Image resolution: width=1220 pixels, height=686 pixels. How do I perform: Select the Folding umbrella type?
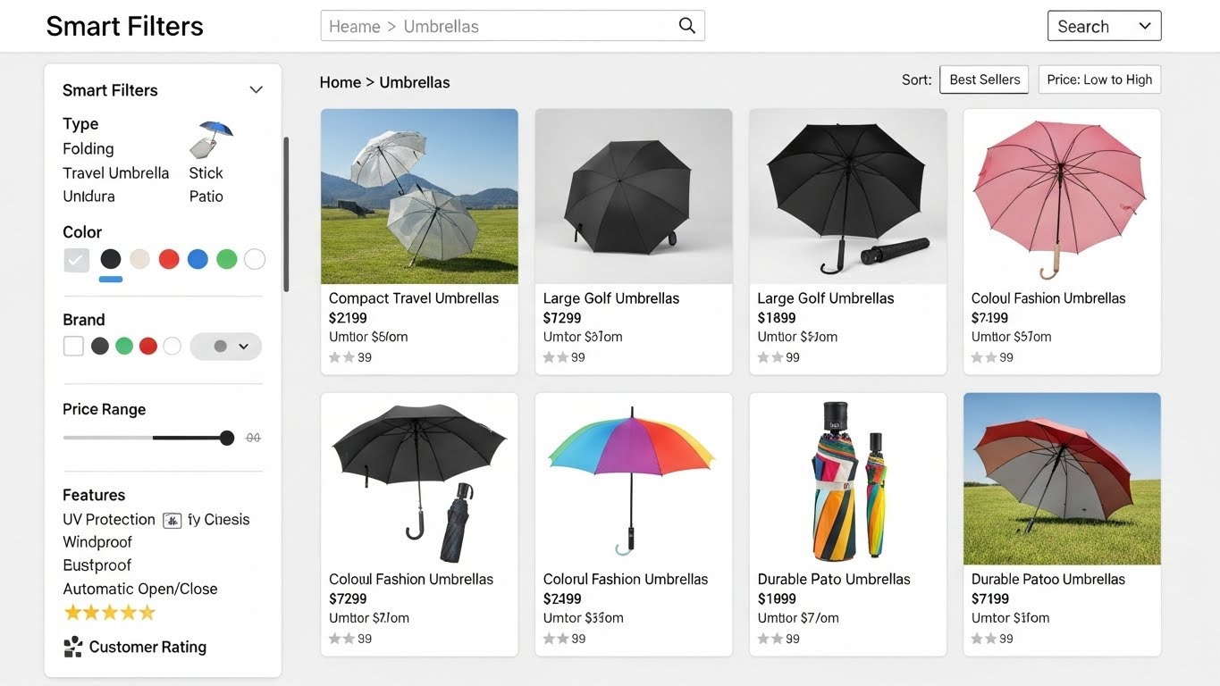pos(88,148)
